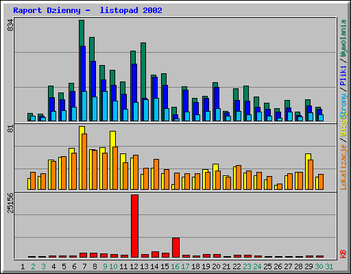Click day label '29' on the x-axis
351x274 pixels.
pyautogui.click(x=308, y=266)
